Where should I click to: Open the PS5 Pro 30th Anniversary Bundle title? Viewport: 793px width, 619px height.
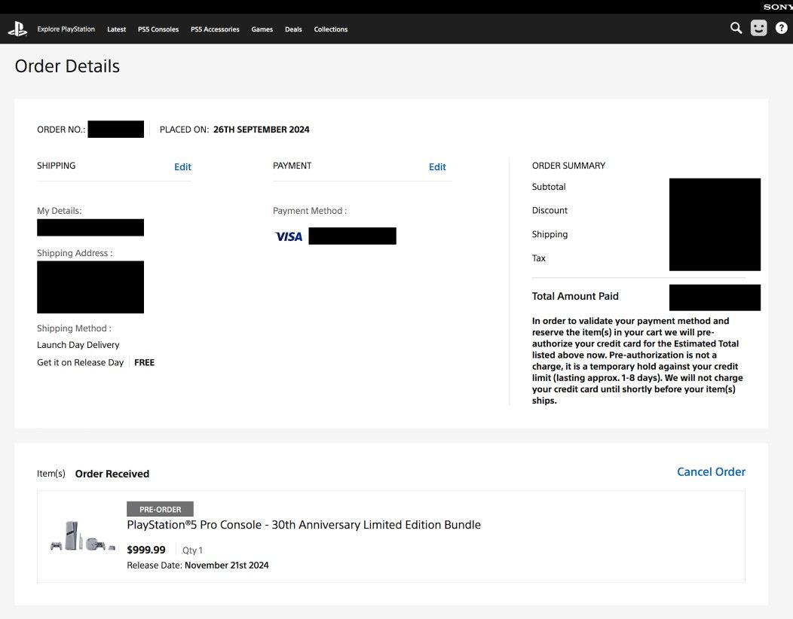[304, 525]
